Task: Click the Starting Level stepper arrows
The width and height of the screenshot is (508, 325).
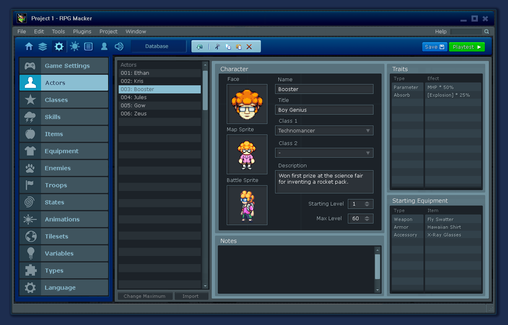Action: click(367, 204)
